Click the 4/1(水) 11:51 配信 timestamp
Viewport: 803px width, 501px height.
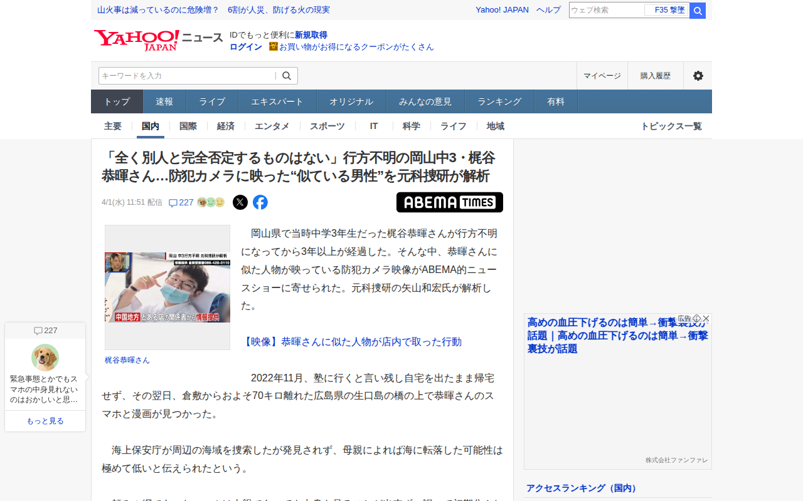tap(132, 202)
